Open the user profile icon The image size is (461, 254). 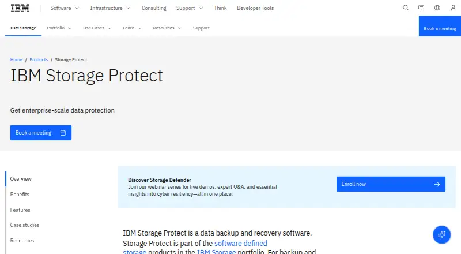(x=453, y=8)
